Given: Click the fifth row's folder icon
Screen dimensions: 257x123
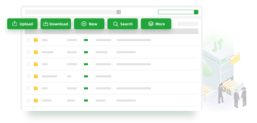Looking at the screenshot, I should click(x=36, y=88).
